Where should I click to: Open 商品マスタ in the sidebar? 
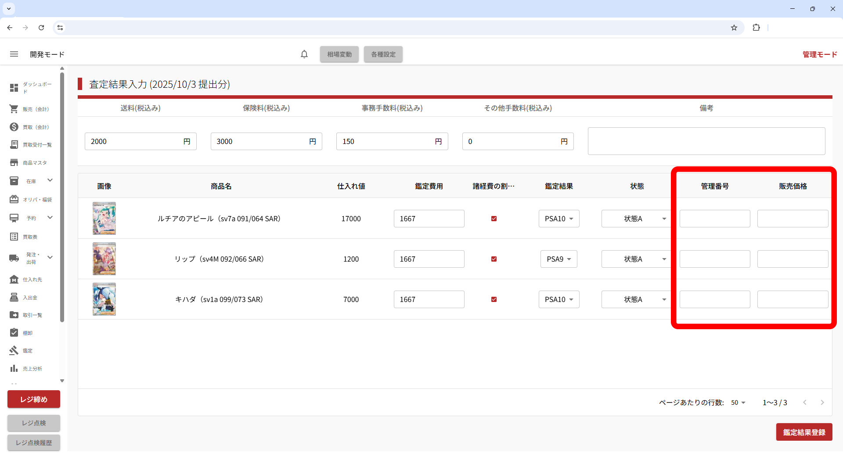(x=34, y=163)
